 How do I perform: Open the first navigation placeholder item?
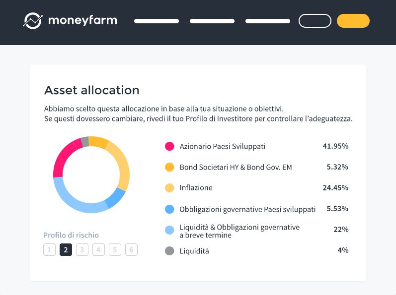[x=157, y=21]
